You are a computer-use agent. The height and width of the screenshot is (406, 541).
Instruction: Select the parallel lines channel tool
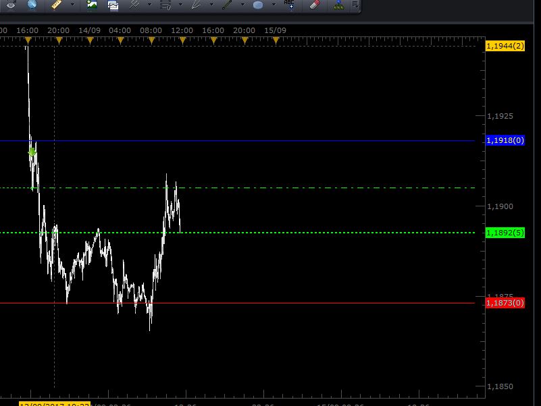(134, 5)
